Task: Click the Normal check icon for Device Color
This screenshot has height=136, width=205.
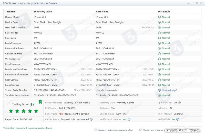Action: 159,22
